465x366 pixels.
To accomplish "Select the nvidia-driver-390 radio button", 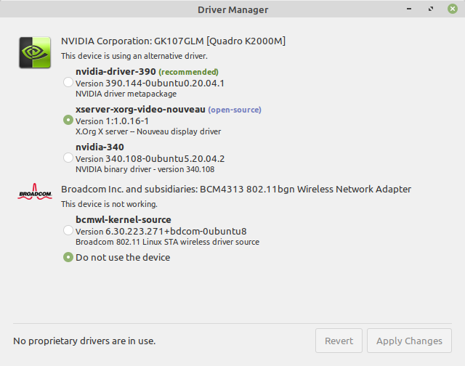I will 68,82.
